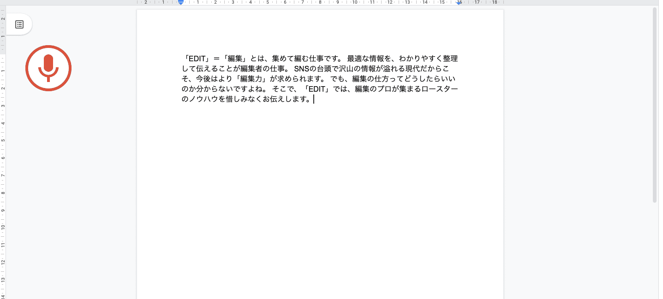Click the 12 mark on vertical ruler
This screenshot has width=663, height=299.
coord(3,262)
